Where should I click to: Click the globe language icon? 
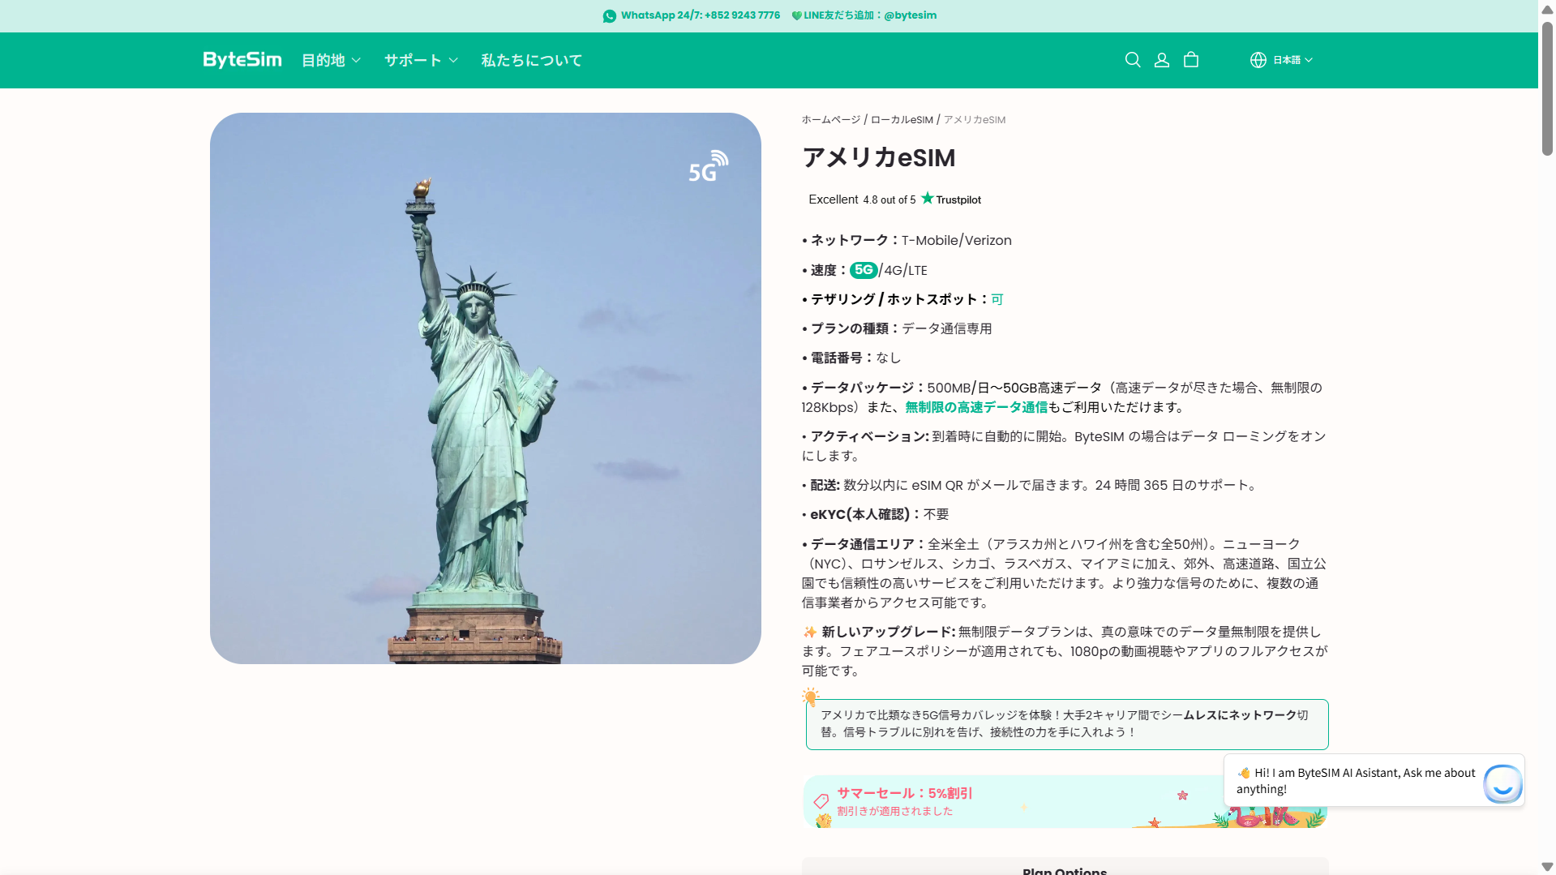tap(1258, 60)
